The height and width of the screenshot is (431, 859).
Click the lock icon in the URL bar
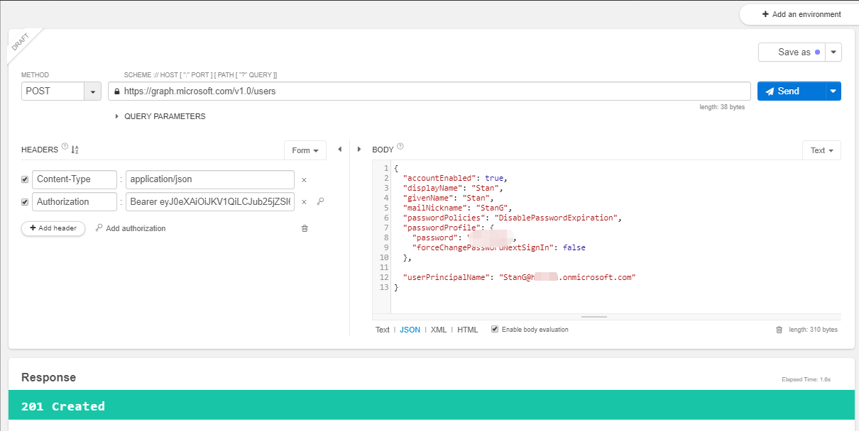point(116,91)
